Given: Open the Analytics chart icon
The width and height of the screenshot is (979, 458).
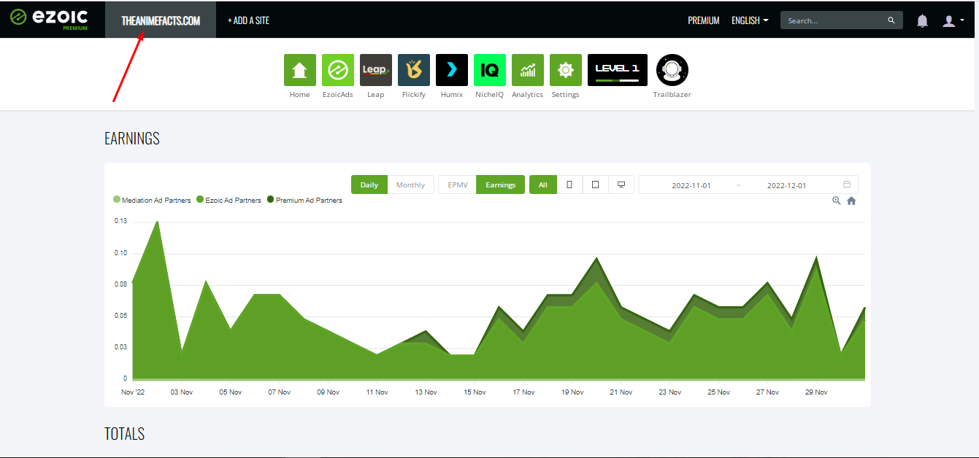Looking at the screenshot, I should tap(527, 70).
